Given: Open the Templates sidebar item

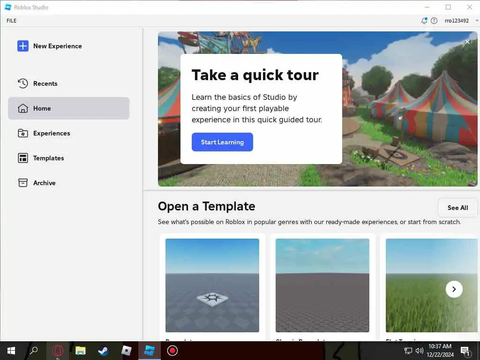Looking at the screenshot, I should pyautogui.click(x=68, y=158).
